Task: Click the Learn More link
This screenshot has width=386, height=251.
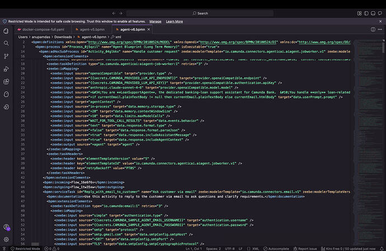Action: [x=175, y=21]
